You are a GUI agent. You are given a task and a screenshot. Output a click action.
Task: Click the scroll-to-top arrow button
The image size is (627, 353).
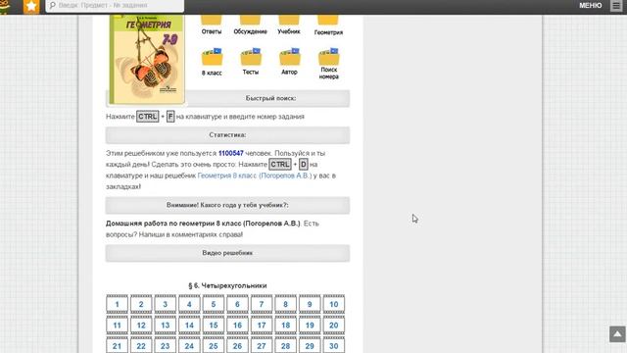617,334
